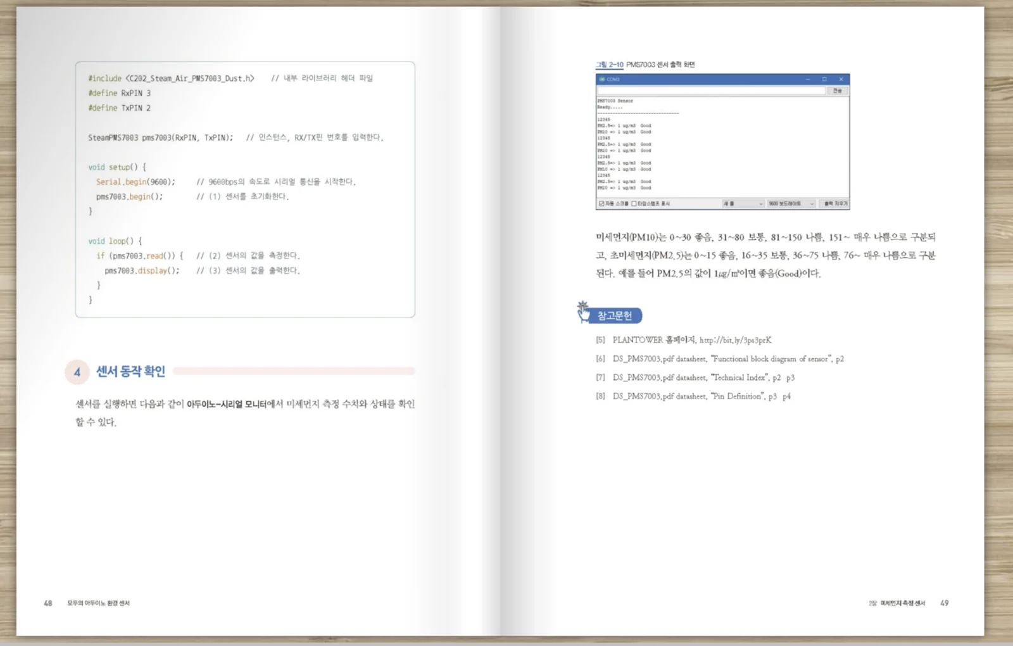Open the bit.ly PLANTOWER homepage link
The width and height of the screenshot is (1013, 646).
(736, 340)
